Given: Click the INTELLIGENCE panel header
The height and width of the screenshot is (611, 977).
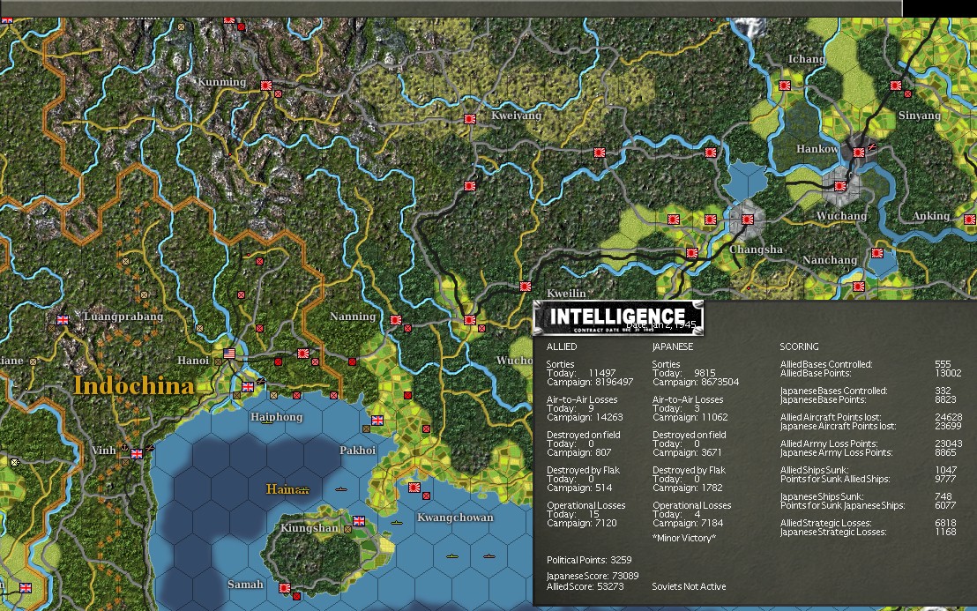Looking at the screenshot, I should coord(618,317).
